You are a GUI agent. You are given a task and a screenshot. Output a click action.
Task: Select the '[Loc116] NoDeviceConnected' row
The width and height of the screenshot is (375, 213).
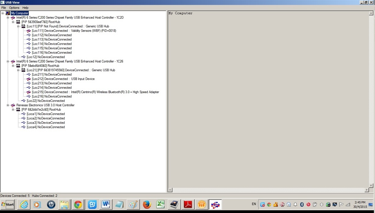(52, 52)
